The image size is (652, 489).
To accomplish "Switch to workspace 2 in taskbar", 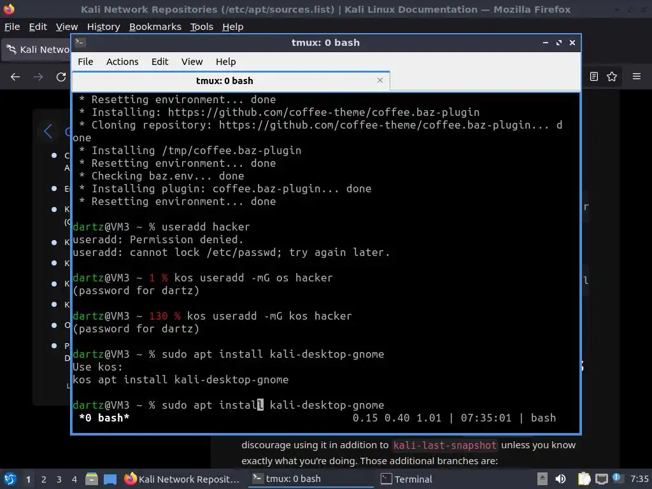I will coord(44,479).
